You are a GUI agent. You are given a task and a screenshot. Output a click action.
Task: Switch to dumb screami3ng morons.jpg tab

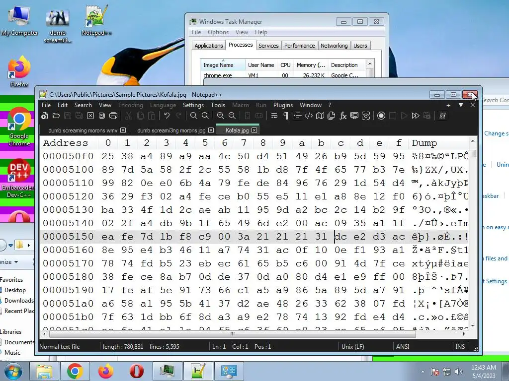pyautogui.click(x=171, y=130)
